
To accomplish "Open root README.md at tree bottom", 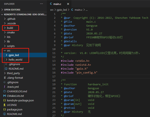I will (x=14, y=114).
